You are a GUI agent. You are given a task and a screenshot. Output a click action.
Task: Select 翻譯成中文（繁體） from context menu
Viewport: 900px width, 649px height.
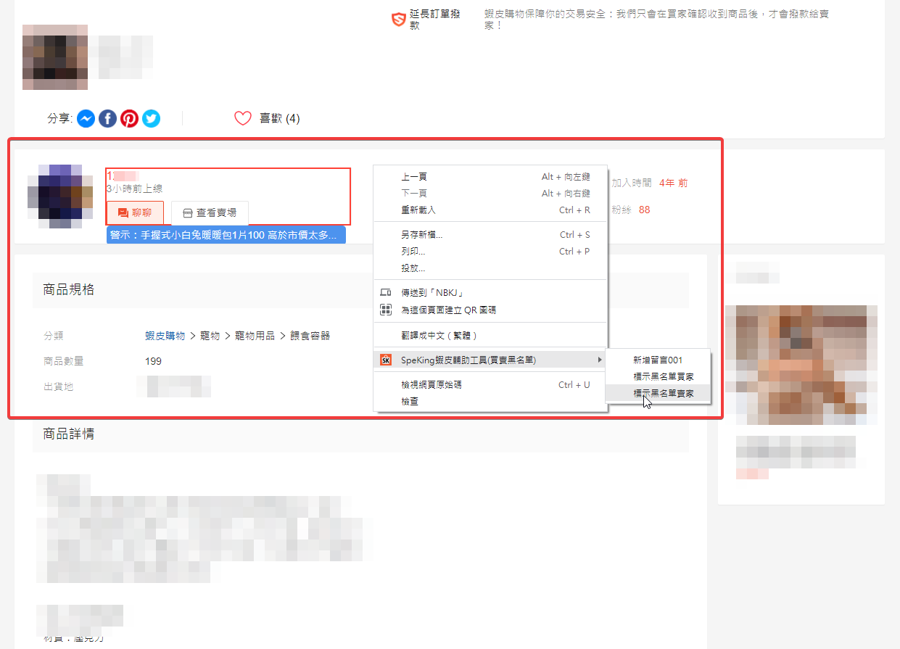tap(439, 336)
